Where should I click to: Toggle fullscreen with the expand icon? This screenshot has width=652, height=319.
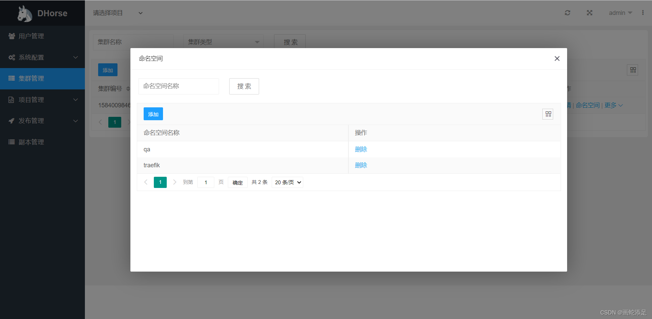(590, 13)
